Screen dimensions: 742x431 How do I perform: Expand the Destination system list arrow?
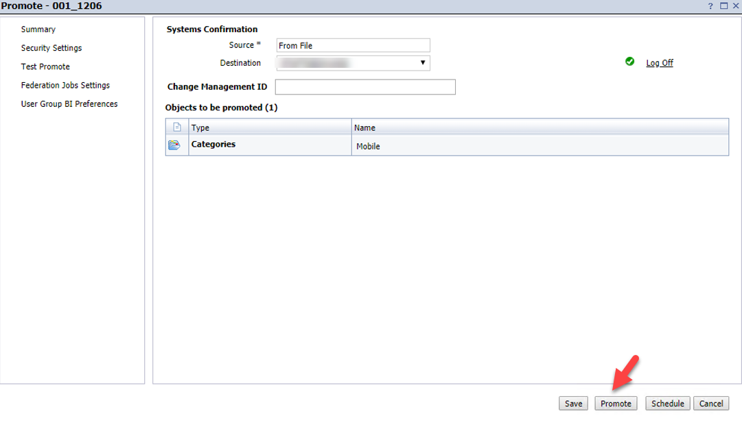pyautogui.click(x=424, y=62)
